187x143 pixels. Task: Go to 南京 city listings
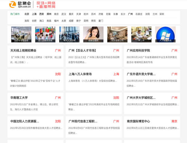pos(56,14)
